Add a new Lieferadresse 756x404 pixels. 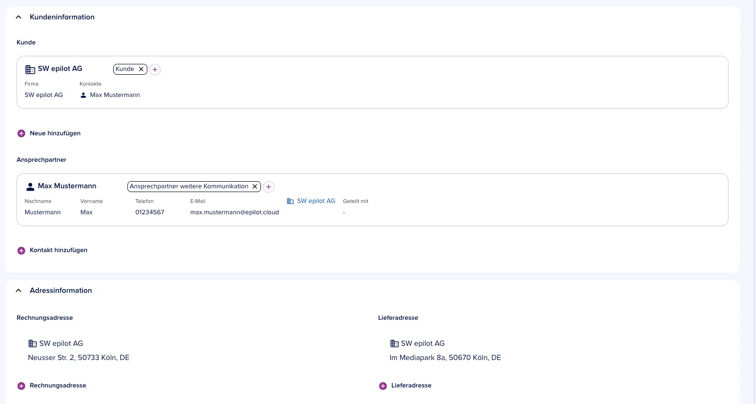(405, 386)
